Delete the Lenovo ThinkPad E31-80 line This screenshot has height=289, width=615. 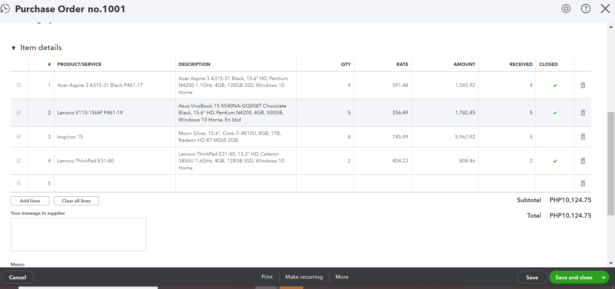583,161
